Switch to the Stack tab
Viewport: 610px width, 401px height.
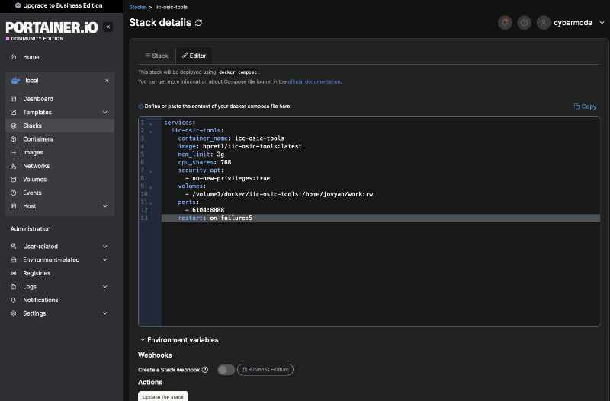point(156,56)
